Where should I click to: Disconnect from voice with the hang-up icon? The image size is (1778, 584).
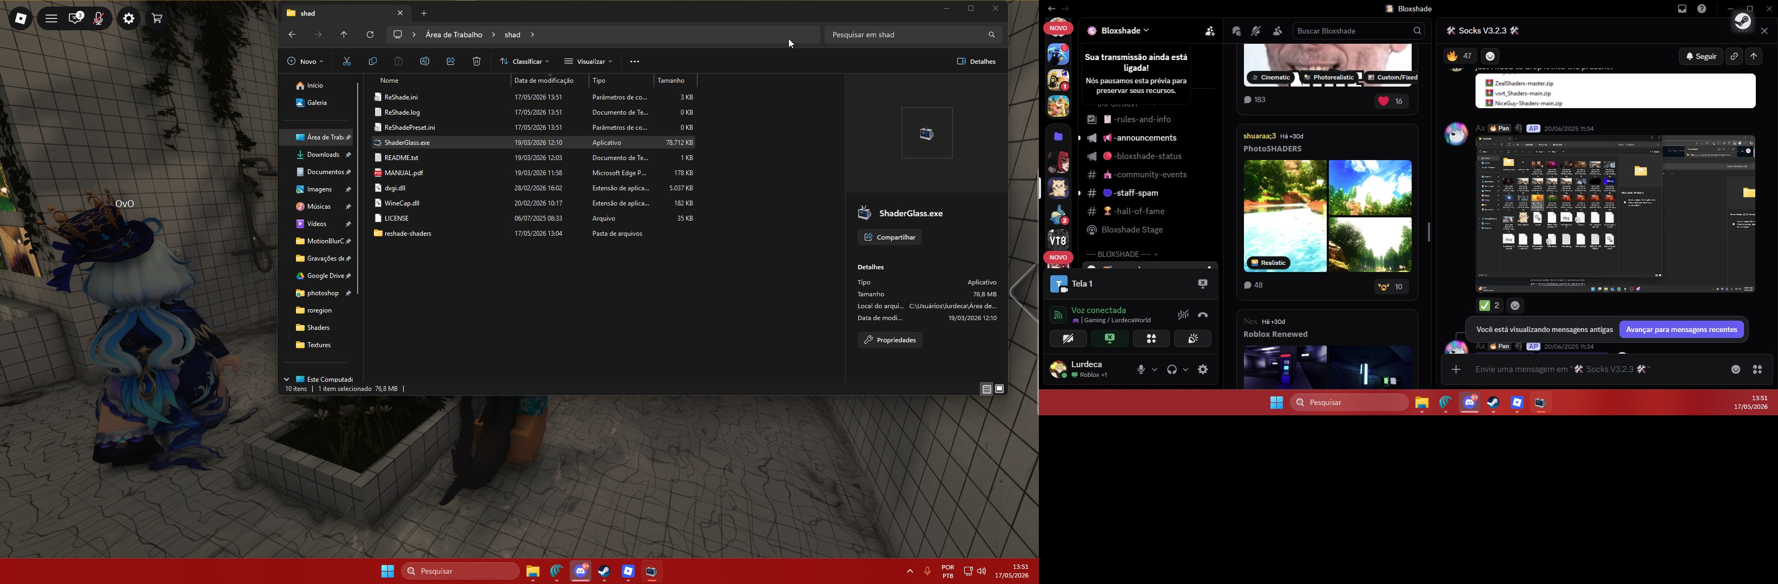pyautogui.click(x=1203, y=315)
